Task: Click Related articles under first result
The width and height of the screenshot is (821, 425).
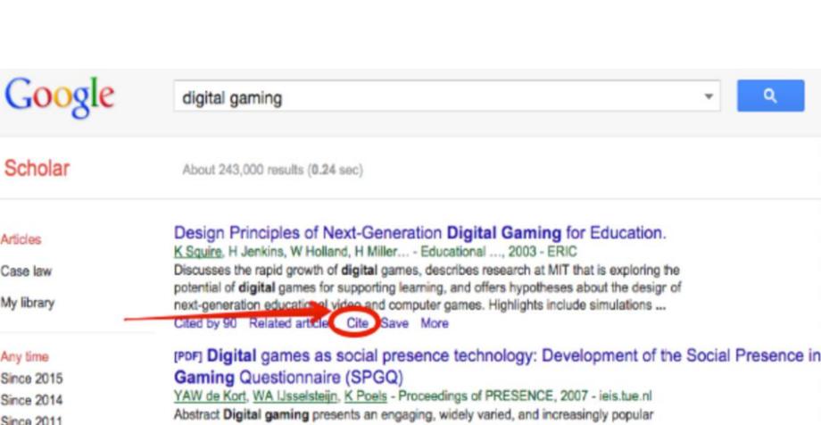Action: pyautogui.click(x=289, y=323)
